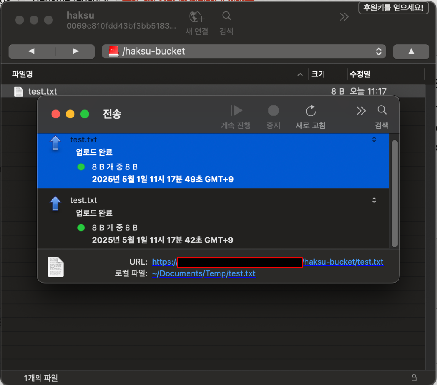
Task: Click the lock icon in status bar
Action: tap(414, 377)
